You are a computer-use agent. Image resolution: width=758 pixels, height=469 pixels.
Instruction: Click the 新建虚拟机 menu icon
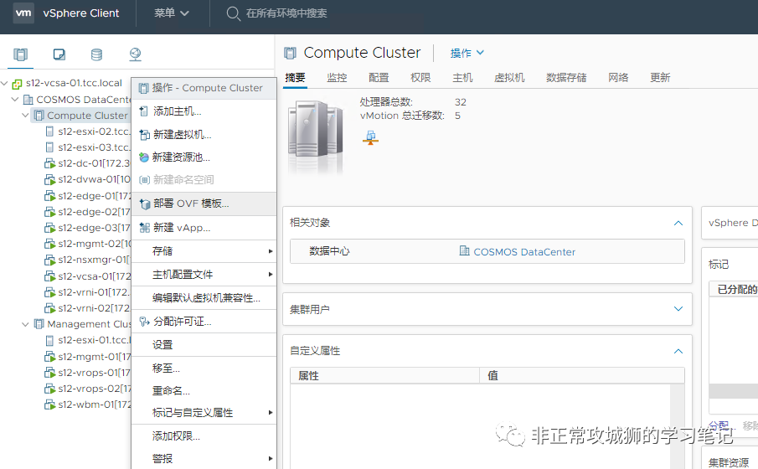144,134
